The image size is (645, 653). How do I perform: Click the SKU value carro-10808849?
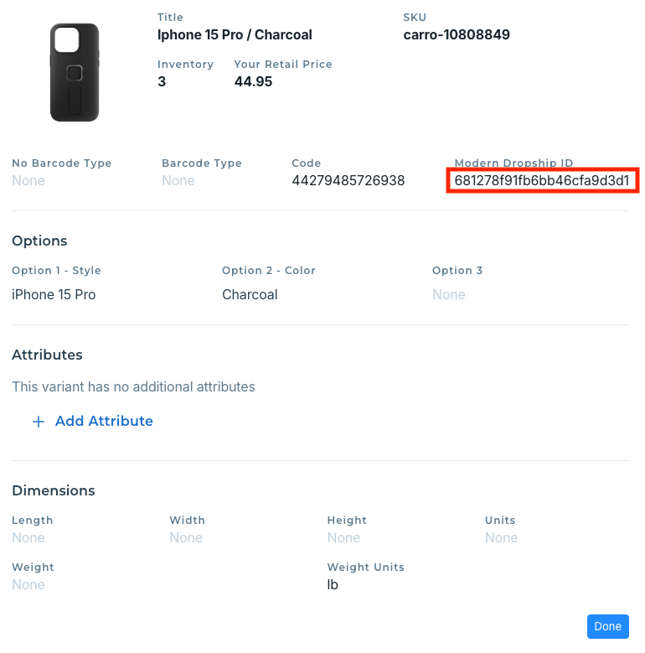click(x=457, y=35)
